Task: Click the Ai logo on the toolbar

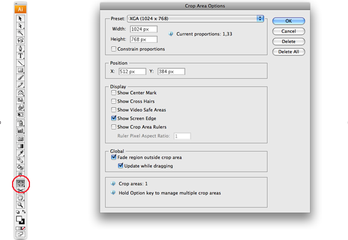Action: click(x=20, y=10)
